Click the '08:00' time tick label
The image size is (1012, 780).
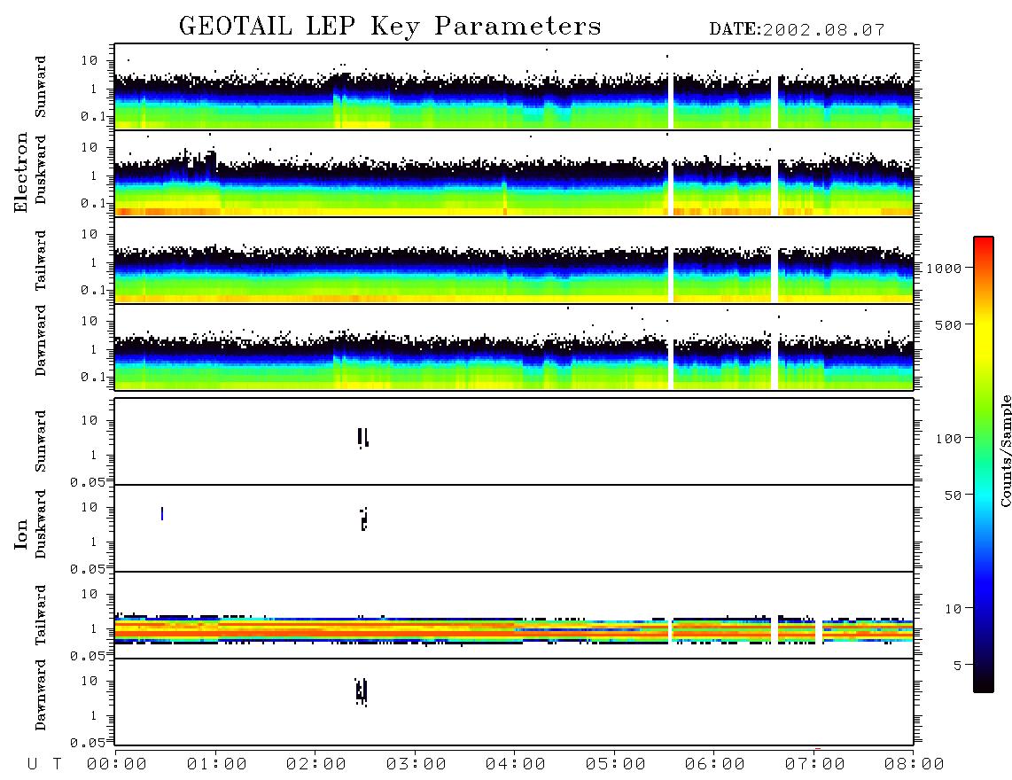pos(914,765)
